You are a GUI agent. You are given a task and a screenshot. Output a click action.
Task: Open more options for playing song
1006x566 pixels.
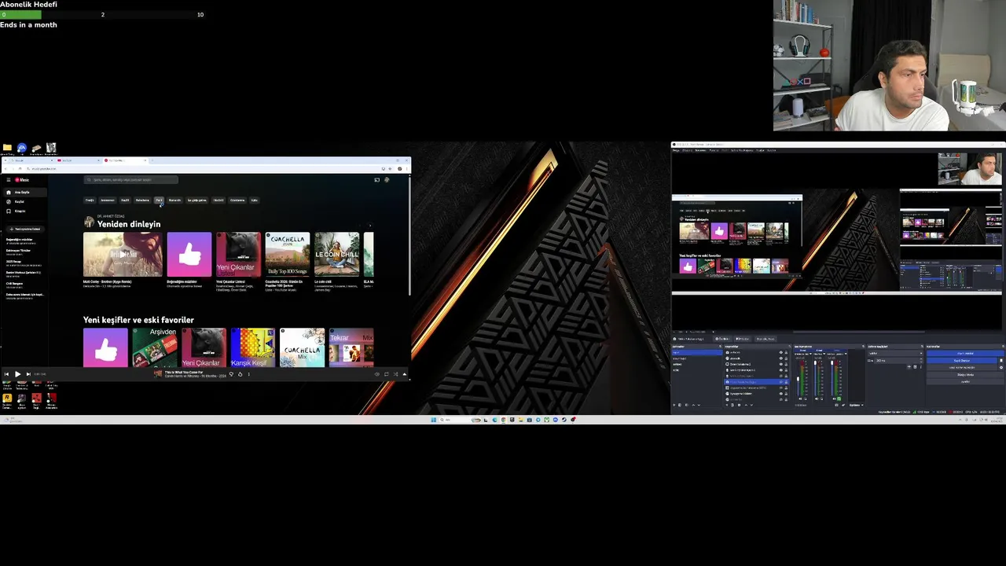(x=249, y=374)
